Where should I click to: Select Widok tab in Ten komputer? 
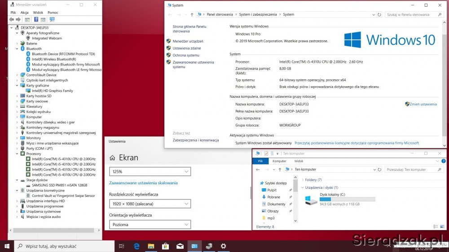[x=299, y=161]
